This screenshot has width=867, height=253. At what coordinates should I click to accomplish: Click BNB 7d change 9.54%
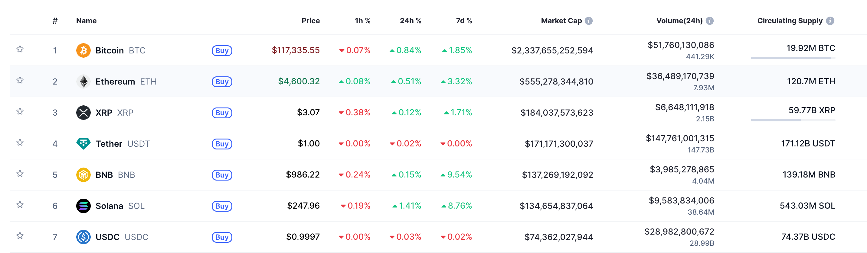(x=456, y=175)
